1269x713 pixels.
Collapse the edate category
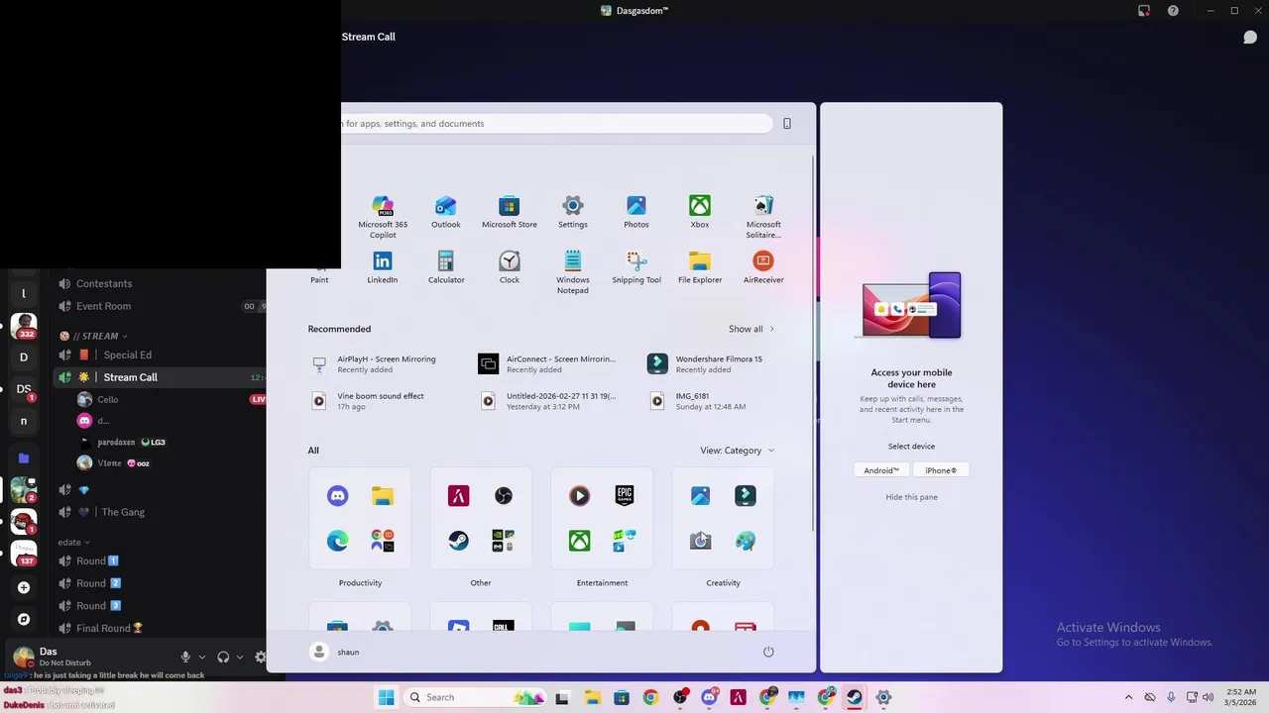click(73, 542)
